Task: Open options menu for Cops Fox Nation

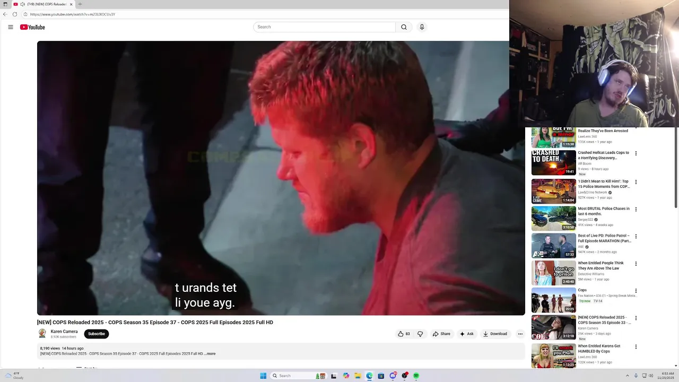Action: coord(636,291)
